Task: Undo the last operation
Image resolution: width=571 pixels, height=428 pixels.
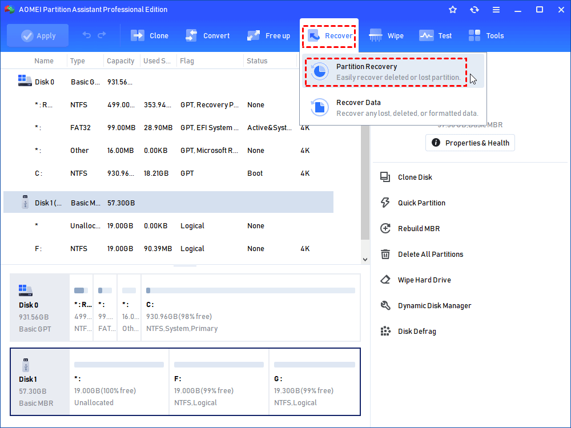Action: click(x=87, y=35)
